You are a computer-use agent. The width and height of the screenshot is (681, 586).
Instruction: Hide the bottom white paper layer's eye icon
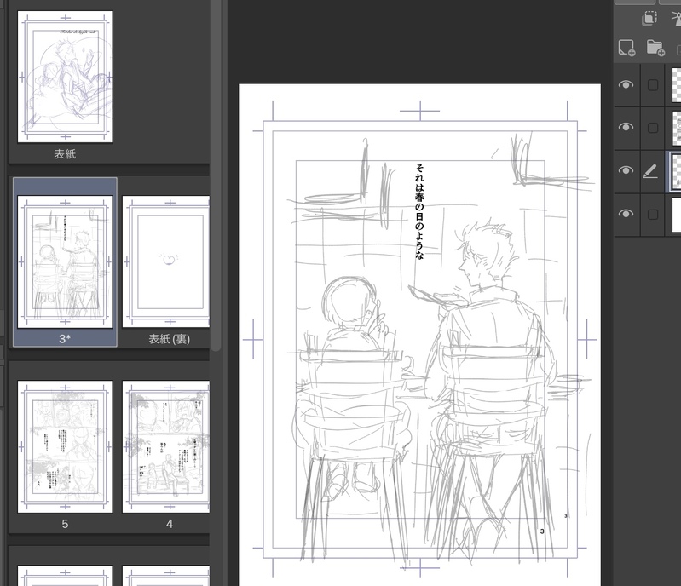(x=626, y=214)
